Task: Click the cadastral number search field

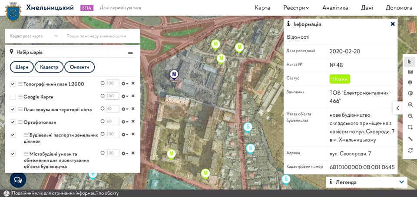Action: pos(101,36)
